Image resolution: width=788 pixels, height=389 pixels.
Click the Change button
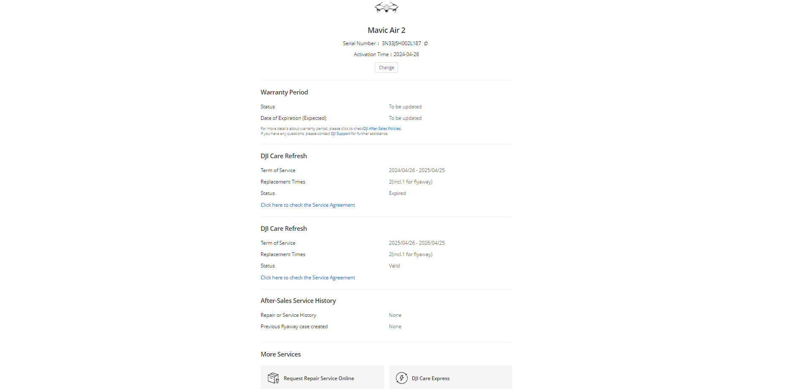386,68
